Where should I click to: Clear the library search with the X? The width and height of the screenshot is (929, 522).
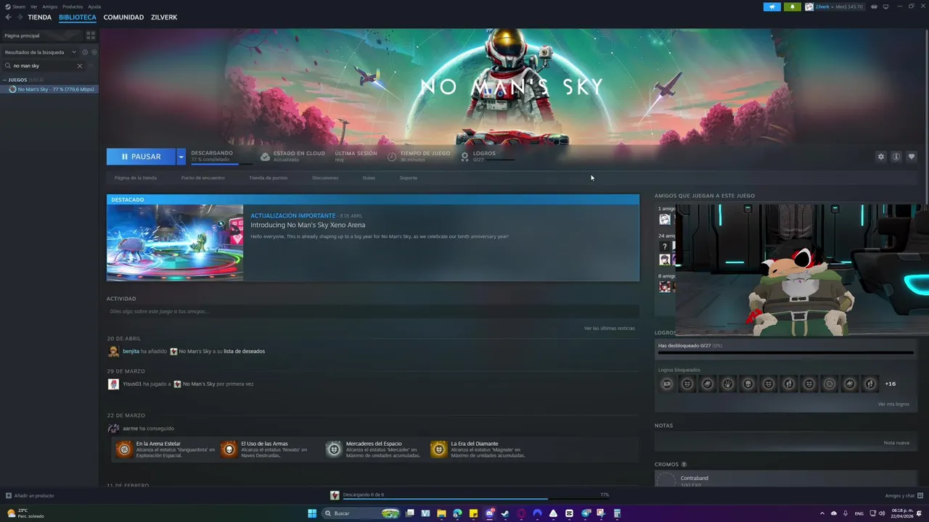pos(80,66)
